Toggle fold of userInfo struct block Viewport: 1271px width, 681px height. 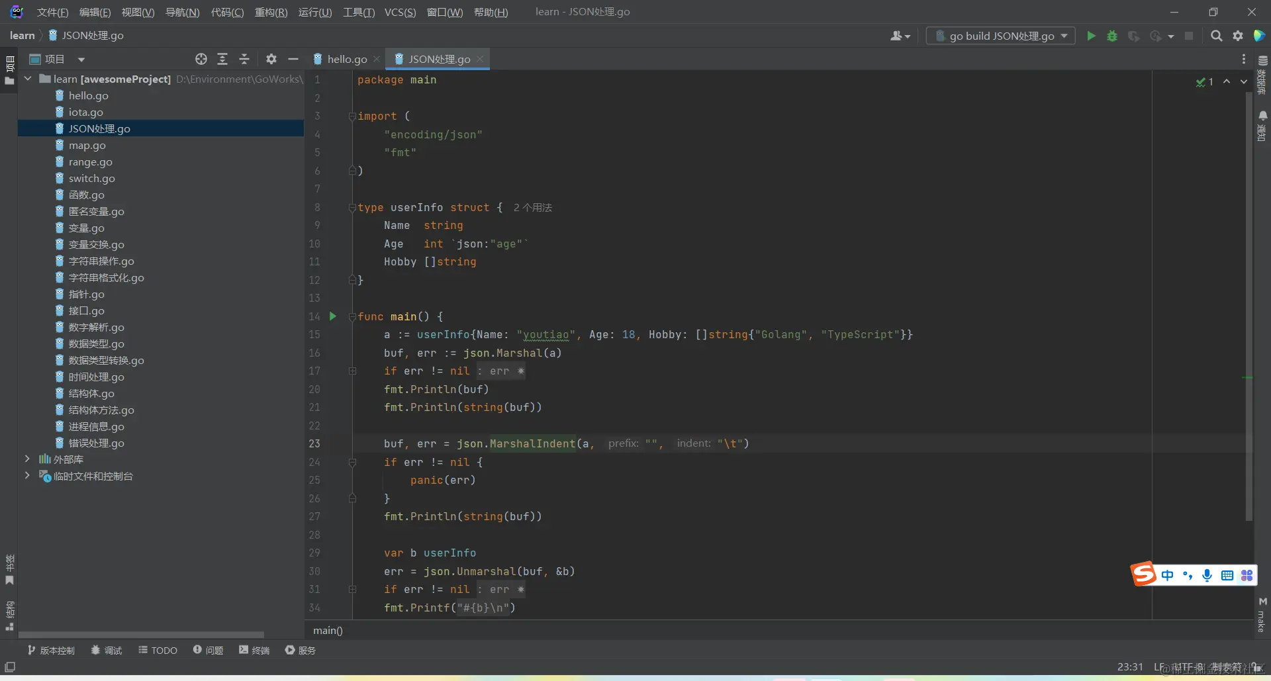coord(352,208)
